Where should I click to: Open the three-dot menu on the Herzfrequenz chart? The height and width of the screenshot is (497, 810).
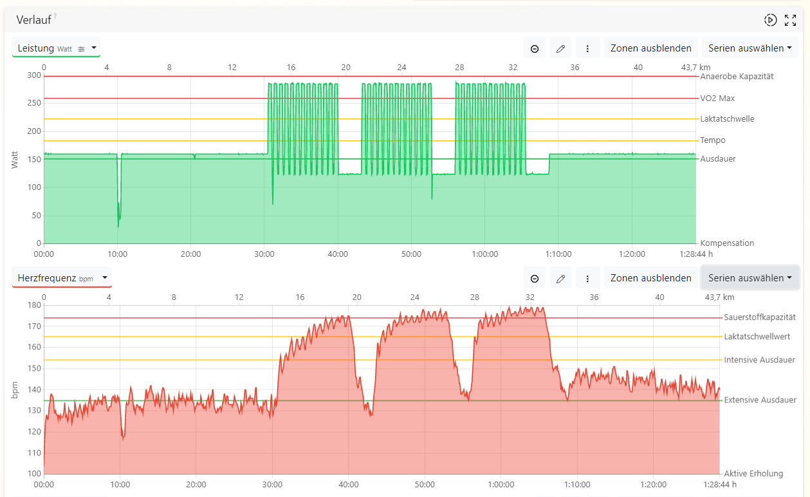coord(587,278)
